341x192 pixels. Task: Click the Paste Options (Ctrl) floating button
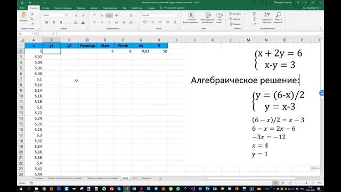pos(315,168)
